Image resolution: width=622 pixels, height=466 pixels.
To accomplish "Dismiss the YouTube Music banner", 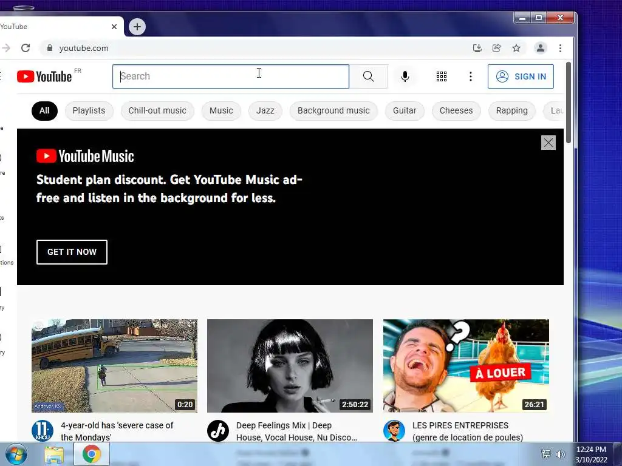I will (x=549, y=143).
